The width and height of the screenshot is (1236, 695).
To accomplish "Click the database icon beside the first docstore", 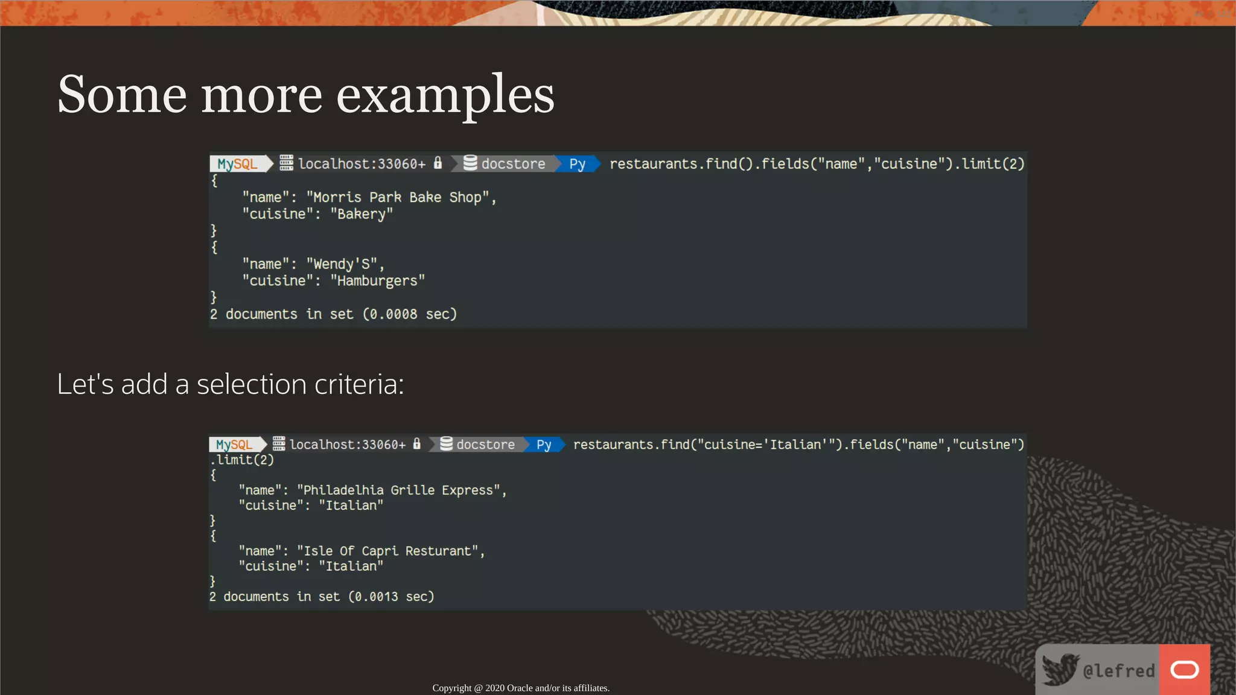I will (x=470, y=163).
